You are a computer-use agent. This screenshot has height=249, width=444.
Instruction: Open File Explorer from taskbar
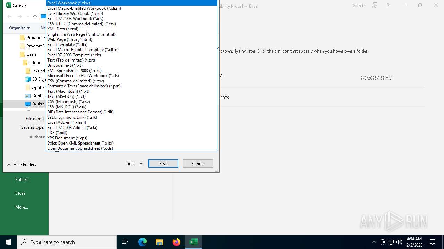coord(160,242)
